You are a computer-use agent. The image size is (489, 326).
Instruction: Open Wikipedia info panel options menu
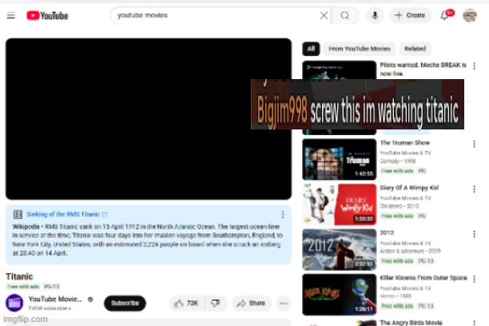283,214
